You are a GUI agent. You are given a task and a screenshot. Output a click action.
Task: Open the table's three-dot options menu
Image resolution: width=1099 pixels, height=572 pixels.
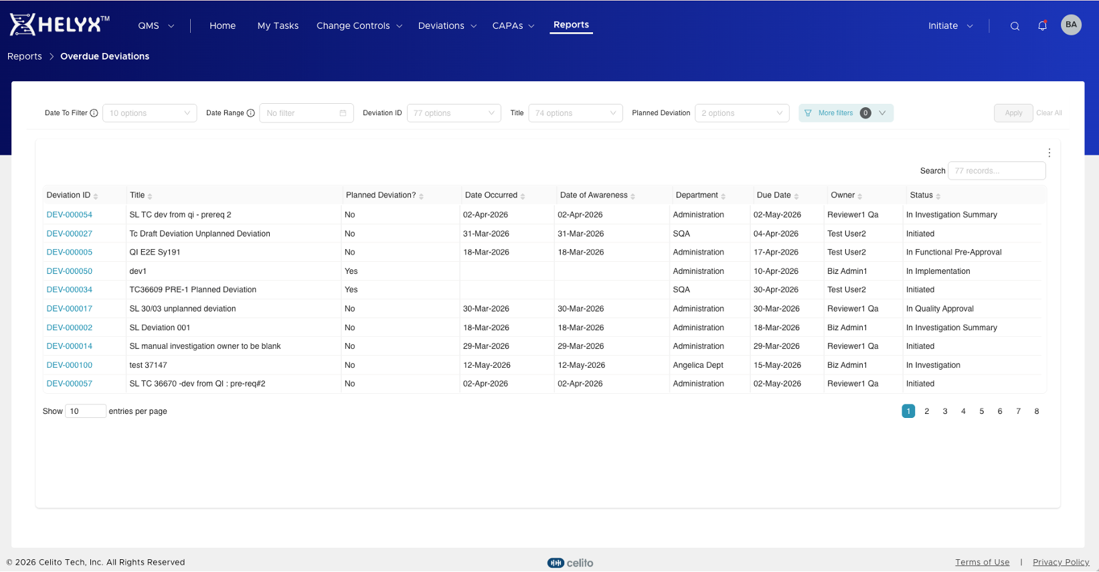(x=1049, y=153)
